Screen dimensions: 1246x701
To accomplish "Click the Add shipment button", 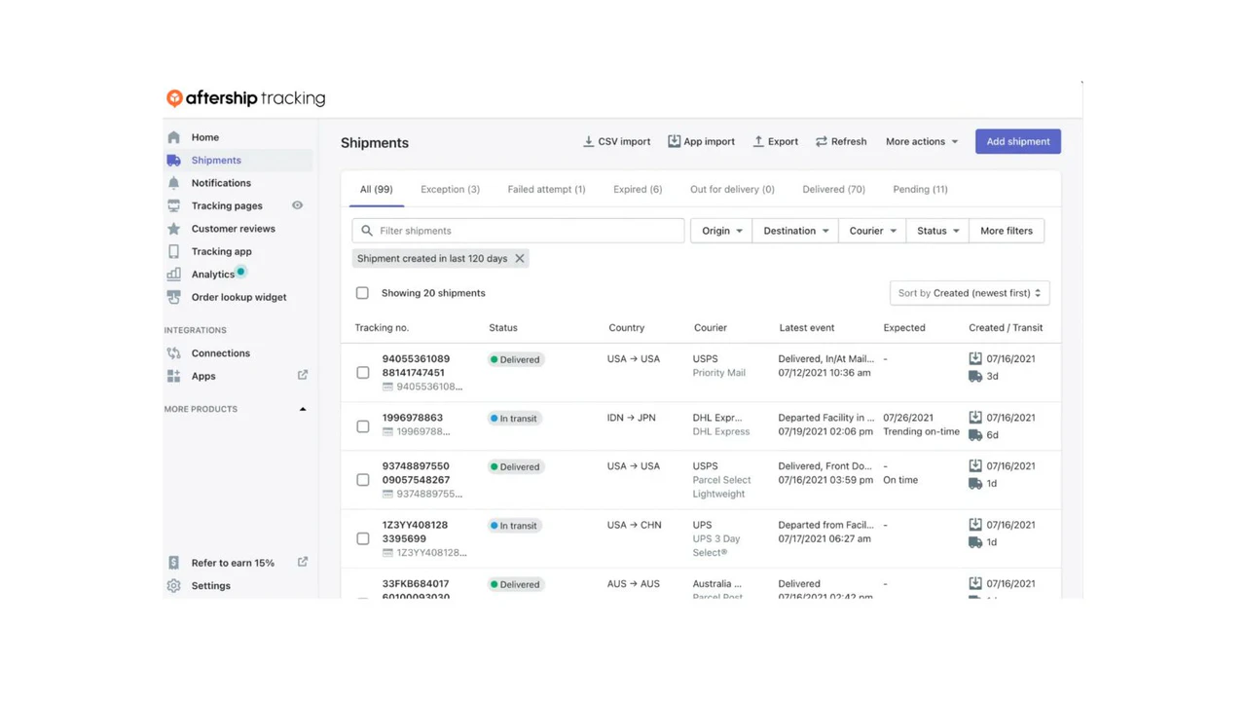I will [x=1018, y=141].
